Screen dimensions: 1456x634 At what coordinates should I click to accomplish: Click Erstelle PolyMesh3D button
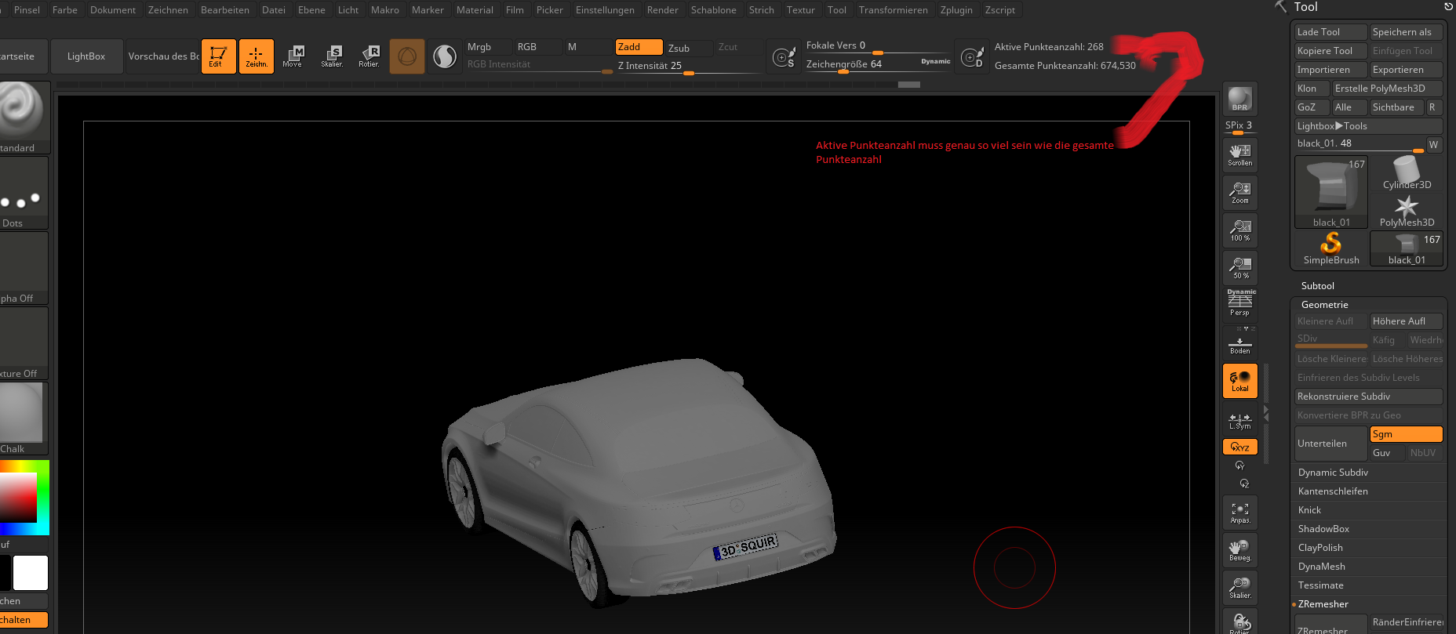click(1387, 89)
